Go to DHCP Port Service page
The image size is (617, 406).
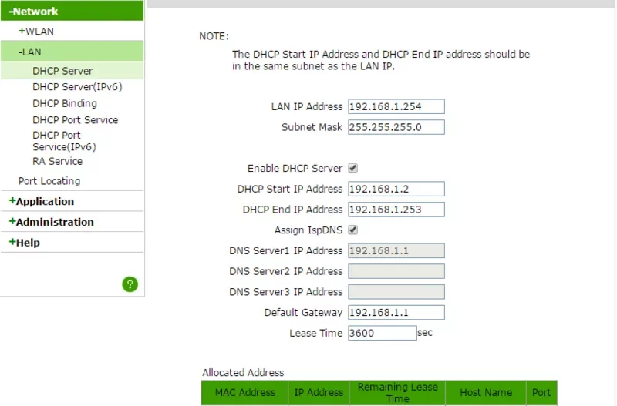tap(76, 120)
